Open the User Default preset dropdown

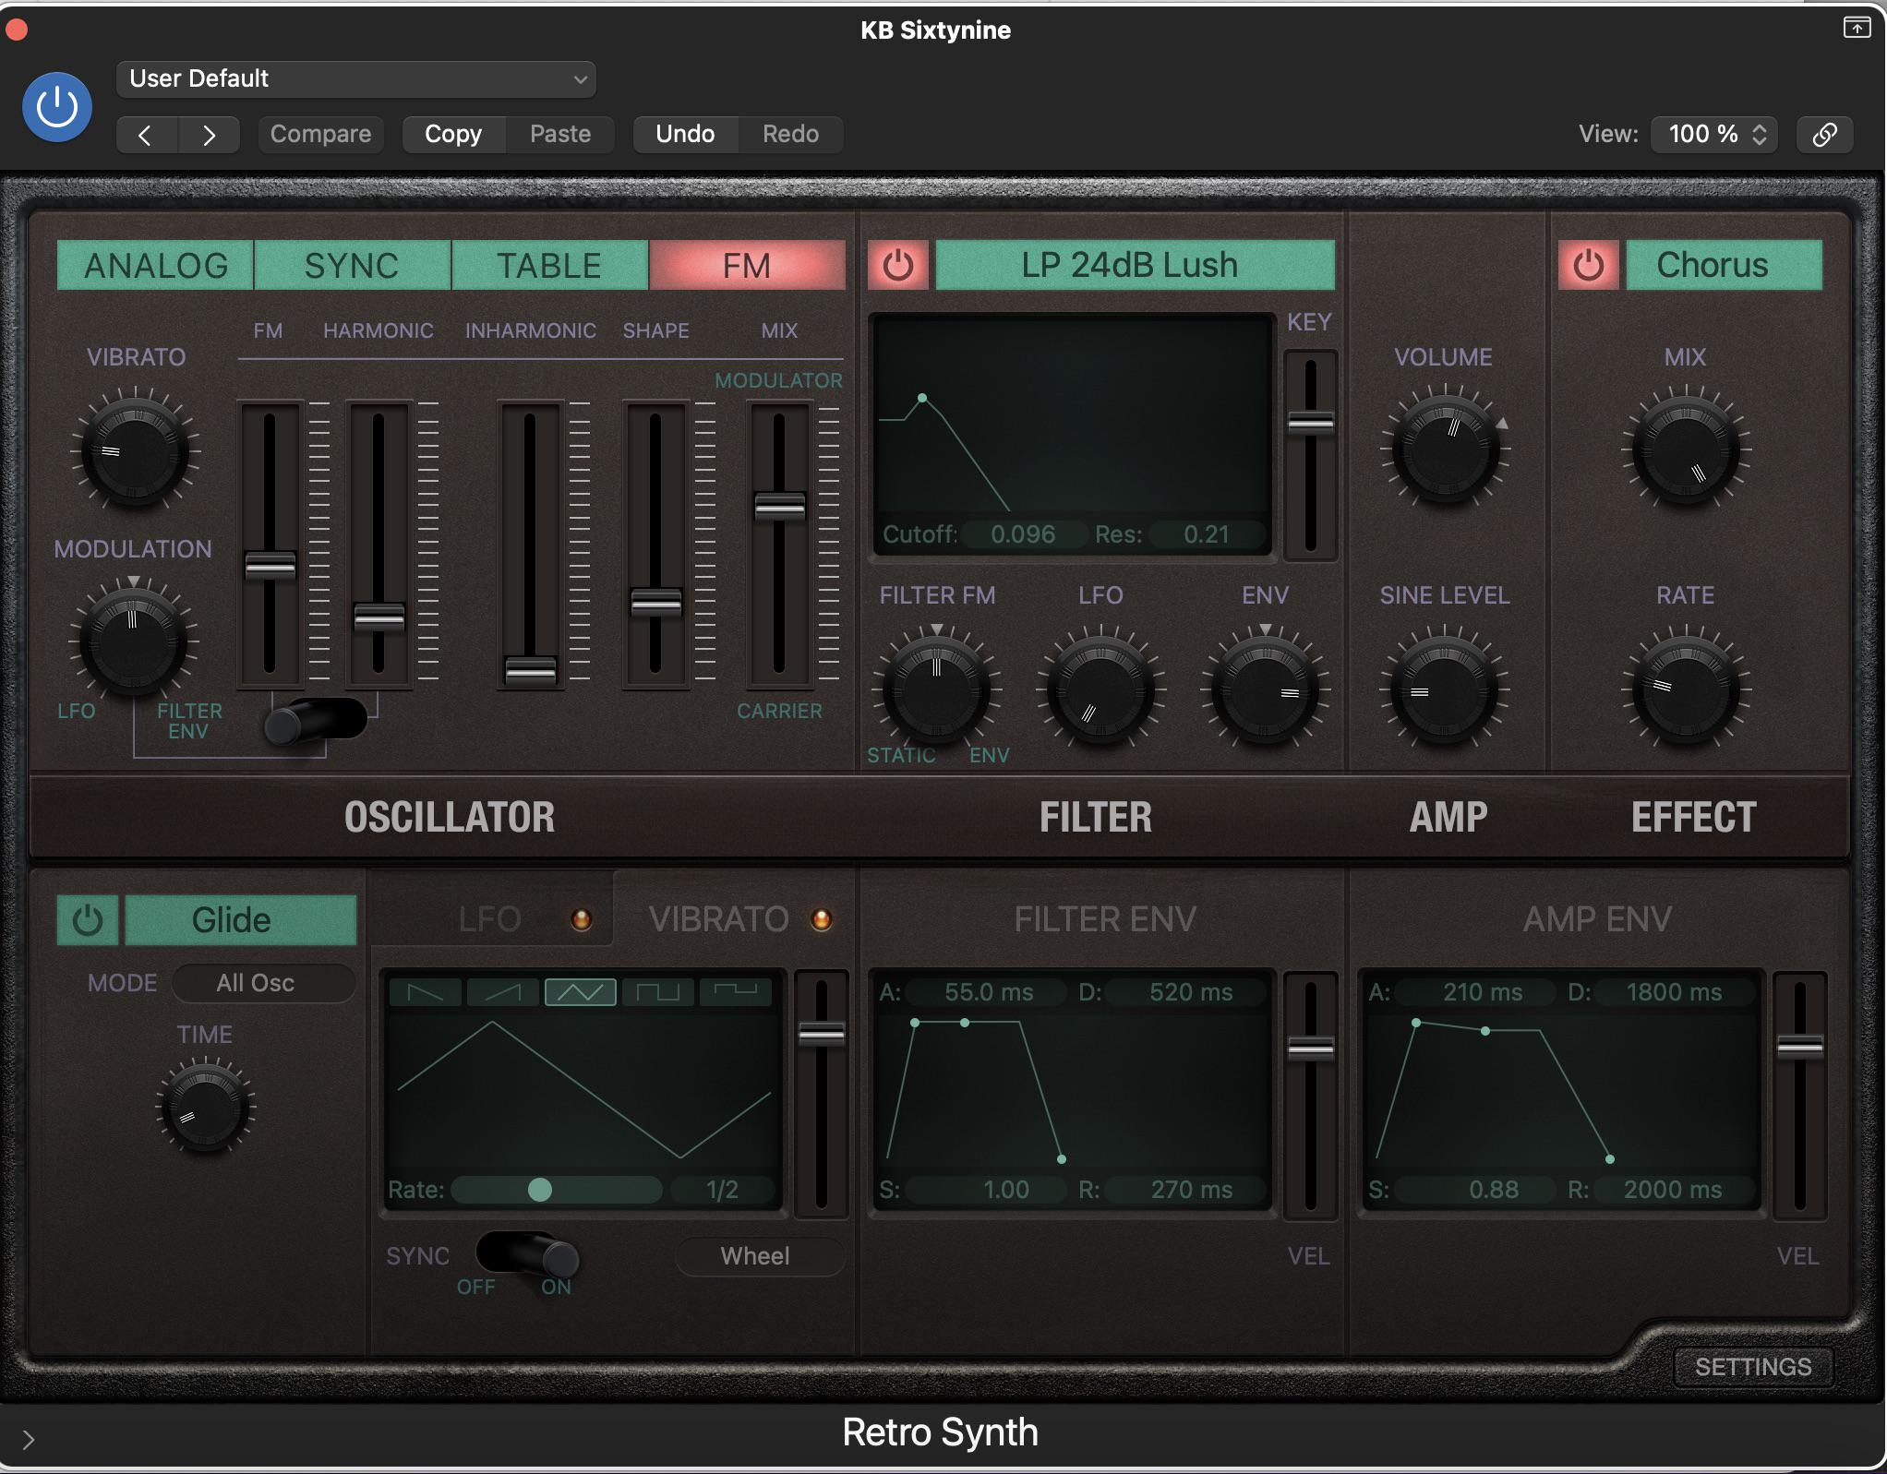pos(356,79)
